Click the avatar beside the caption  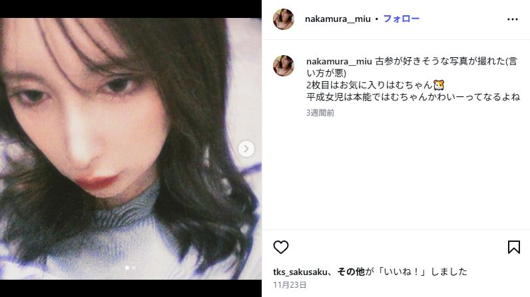coord(283,65)
